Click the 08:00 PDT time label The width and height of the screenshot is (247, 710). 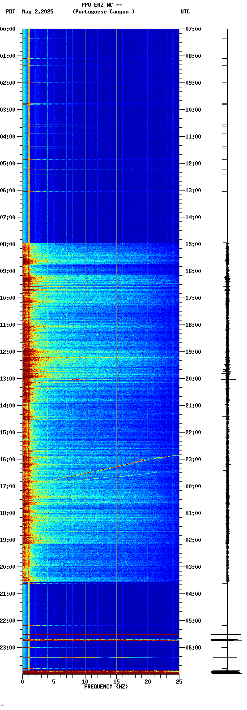[8, 244]
